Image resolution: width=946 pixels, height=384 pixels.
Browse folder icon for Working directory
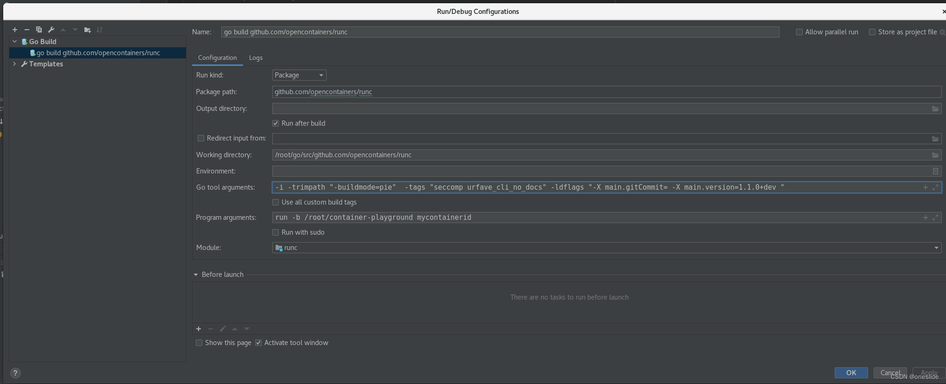[935, 155]
